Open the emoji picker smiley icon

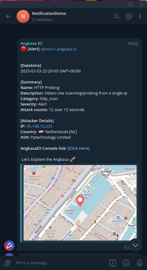click(126, 263)
